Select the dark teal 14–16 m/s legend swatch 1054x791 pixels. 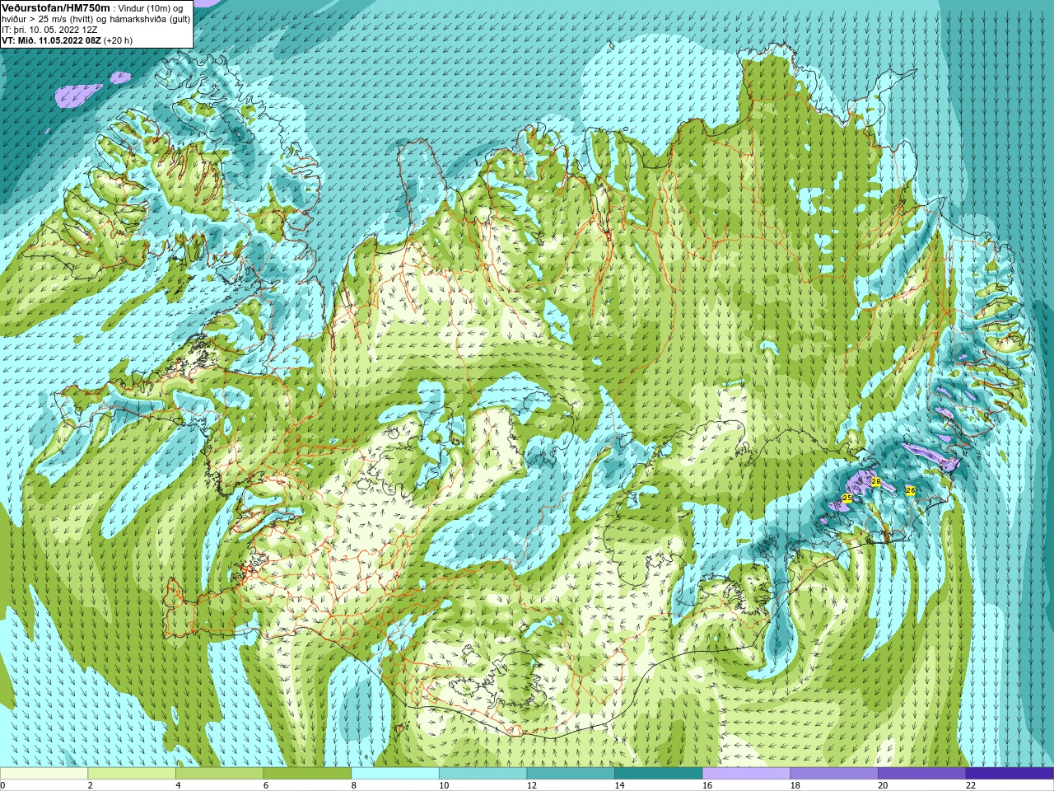(x=659, y=774)
